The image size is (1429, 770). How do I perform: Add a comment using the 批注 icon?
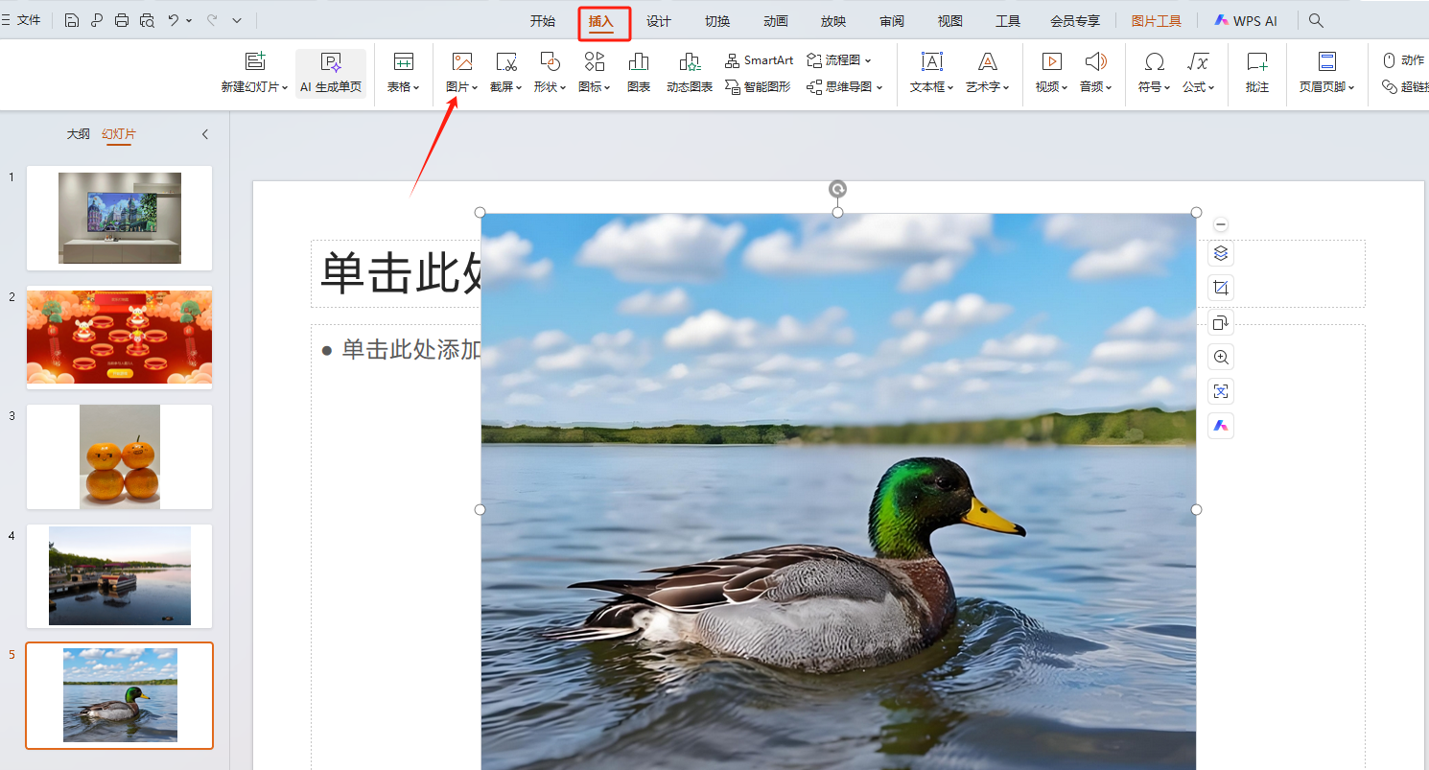(1256, 62)
